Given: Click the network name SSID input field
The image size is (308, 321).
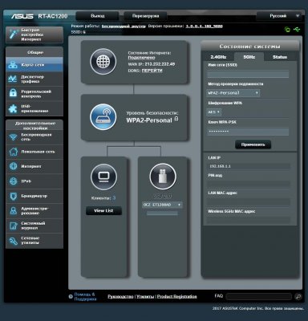Looking at the screenshot, I should 248,74.
